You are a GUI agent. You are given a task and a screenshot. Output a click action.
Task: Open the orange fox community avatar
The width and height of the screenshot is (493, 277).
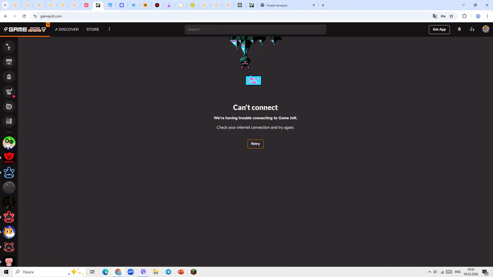point(9,232)
